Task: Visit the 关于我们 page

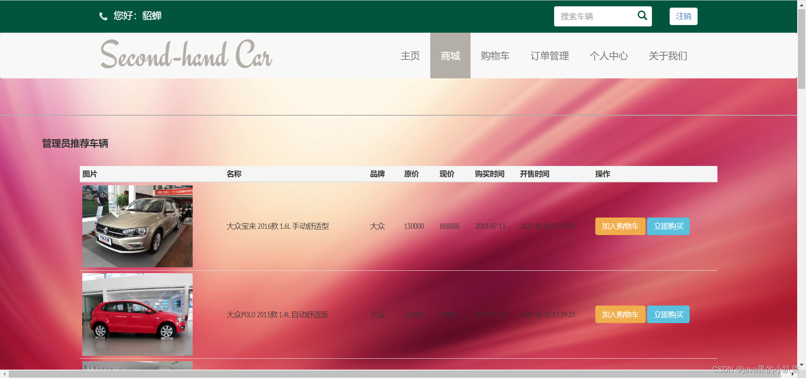Action: click(x=668, y=56)
